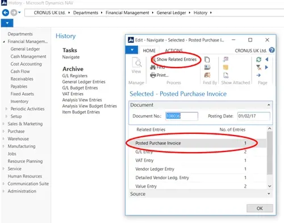The height and width of the screenshot is (223, 284).
Task: Refresh the page with green arrows icon
Action: pyautogui.click(x=258, y=60)
